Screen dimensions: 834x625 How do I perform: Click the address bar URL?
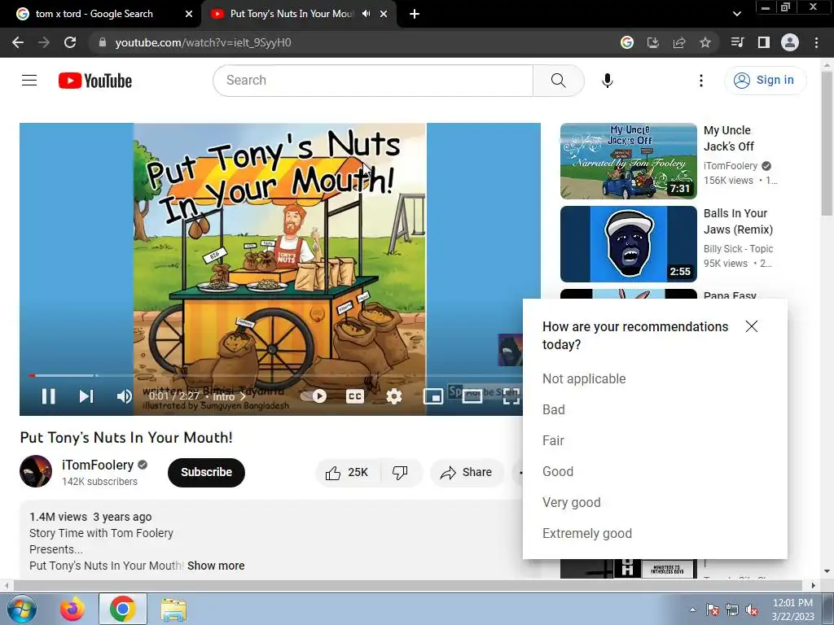point(203,42)
